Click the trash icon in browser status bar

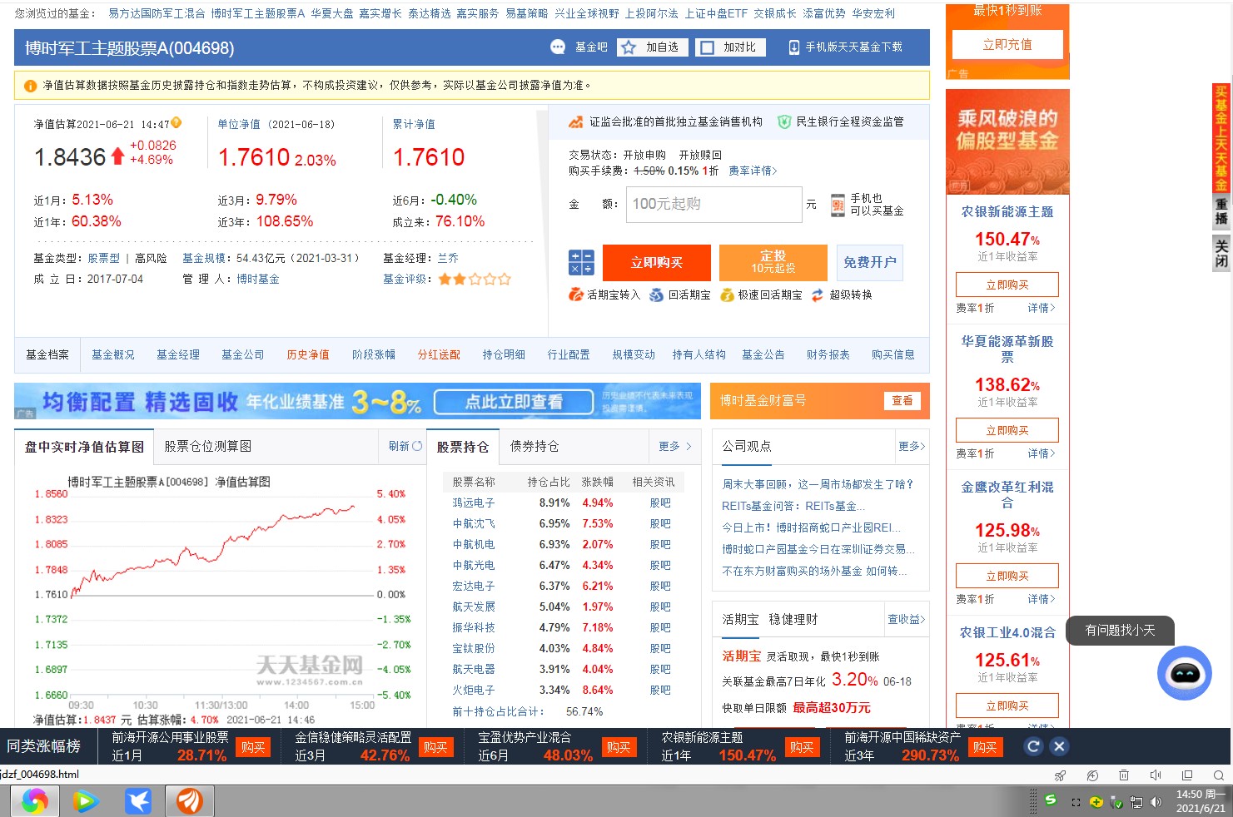pyautogui.click(x=1123, y=775)
